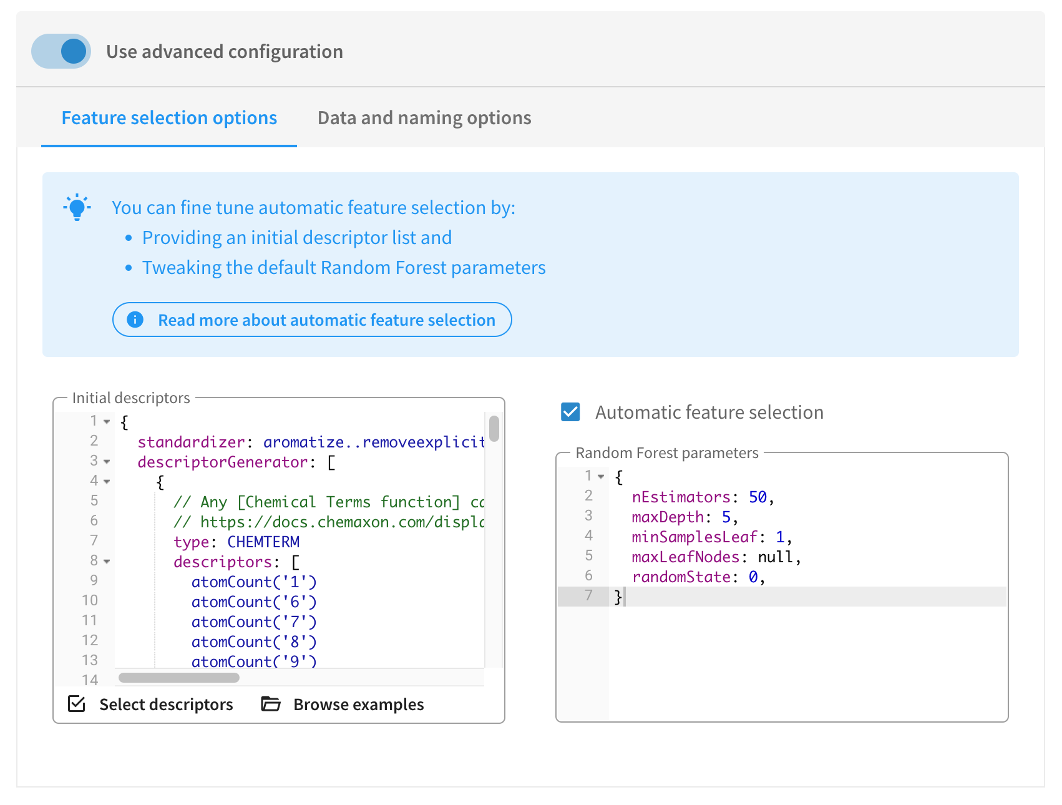The image size is (1062, 805).
Task: Collapse line 1 fold arrow in Random Forest parameters
Action: click(x=601, y=477)
